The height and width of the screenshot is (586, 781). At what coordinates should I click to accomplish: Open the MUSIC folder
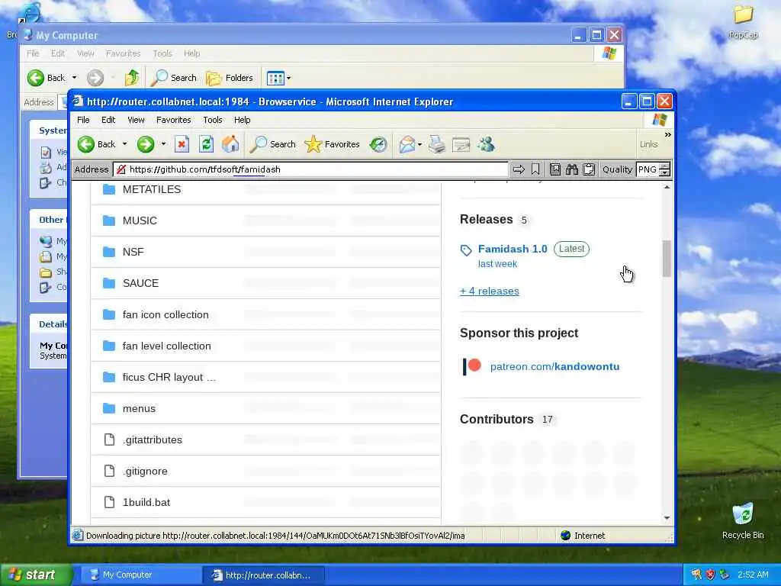coord(140,221)
